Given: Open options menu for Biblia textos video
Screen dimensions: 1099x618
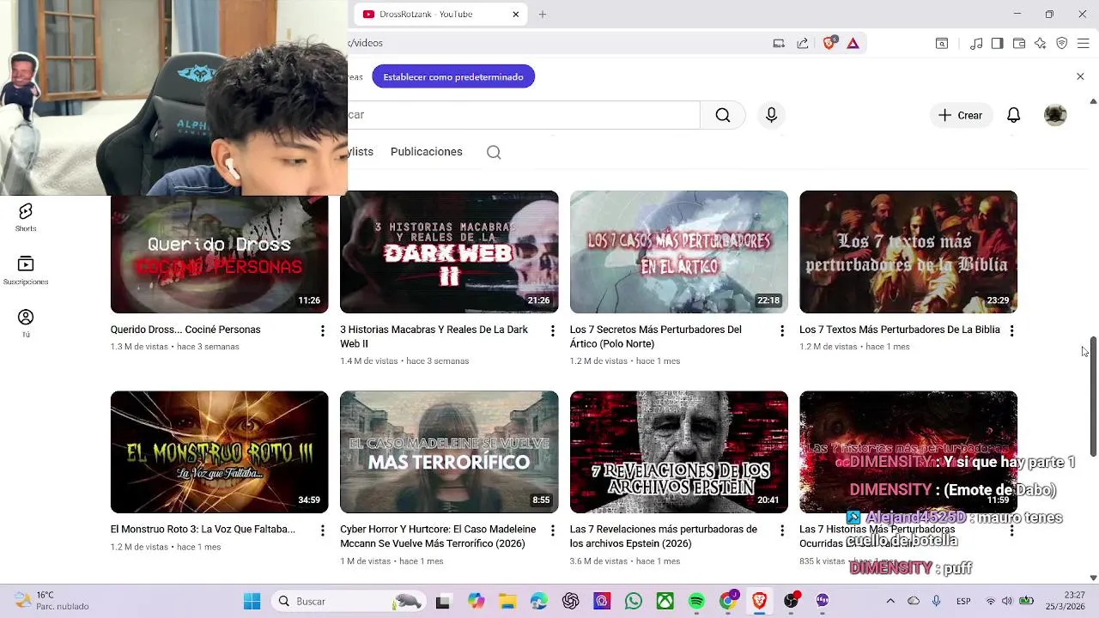Looking at the screenshot, I should click(1011, 330).
